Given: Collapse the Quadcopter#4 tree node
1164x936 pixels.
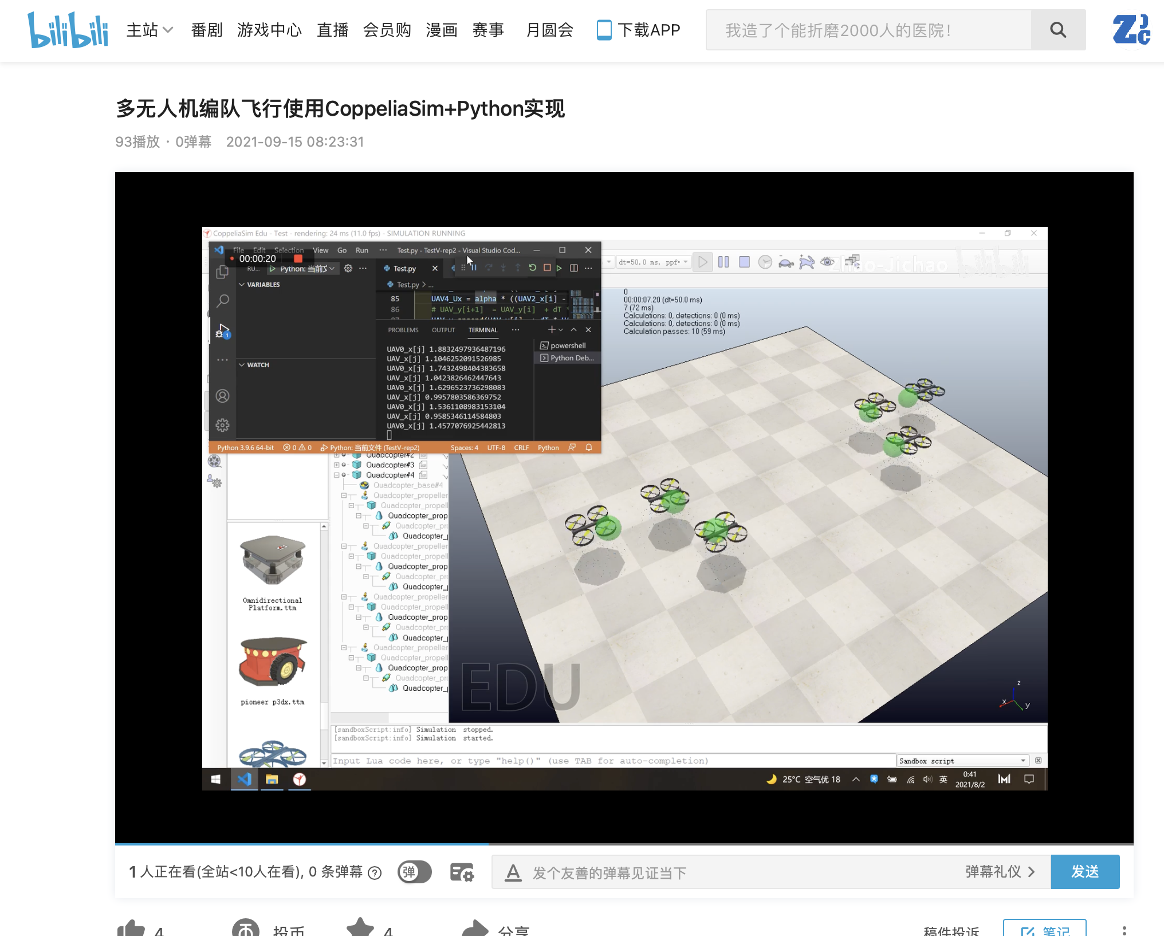Looking at the screenshot, I should click(x=338, y=474).
